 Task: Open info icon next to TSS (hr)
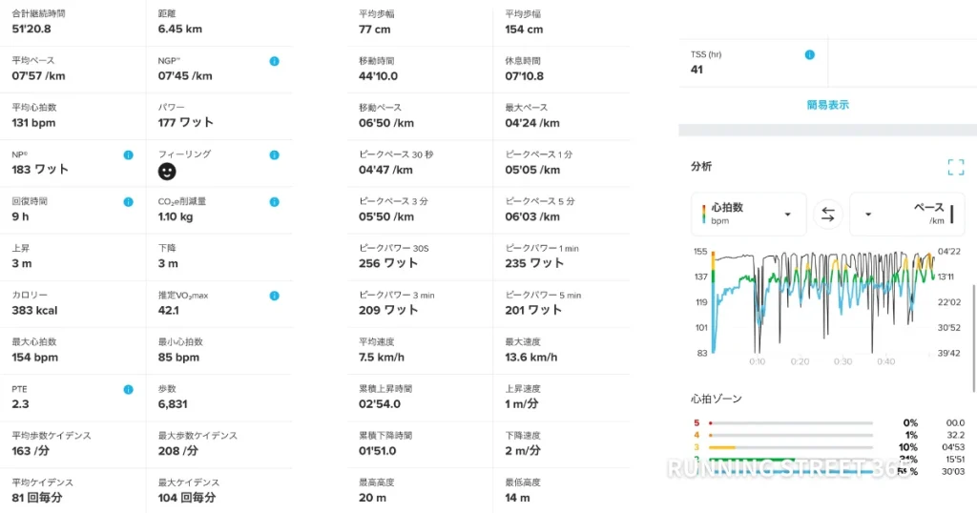(809, 54)
